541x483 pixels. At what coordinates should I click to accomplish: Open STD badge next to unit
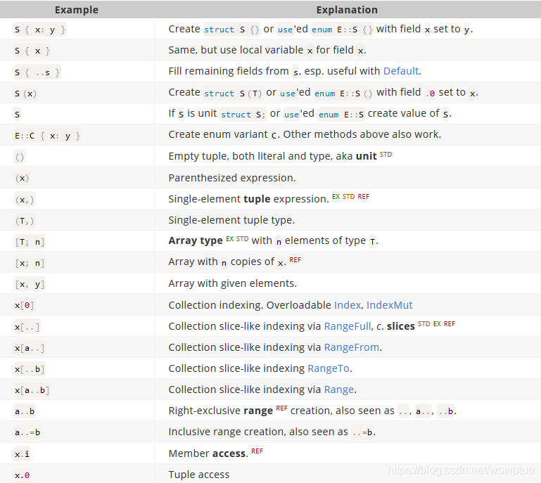[386, 155]
